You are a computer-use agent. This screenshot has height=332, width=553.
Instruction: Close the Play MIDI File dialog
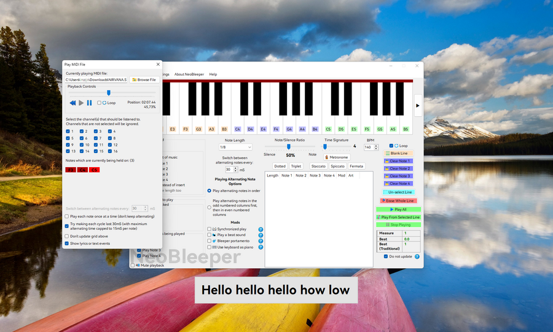158,64
